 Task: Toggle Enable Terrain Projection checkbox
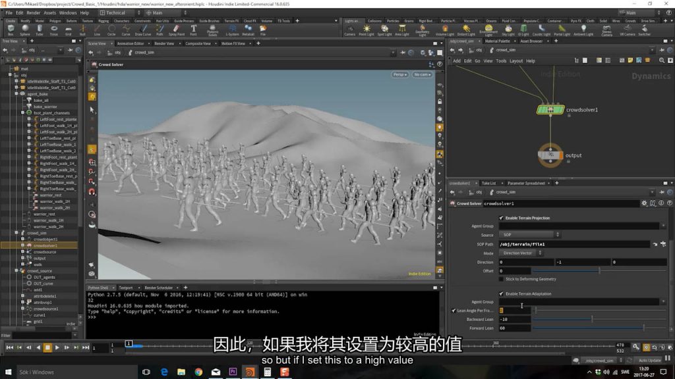coord(501,218)
